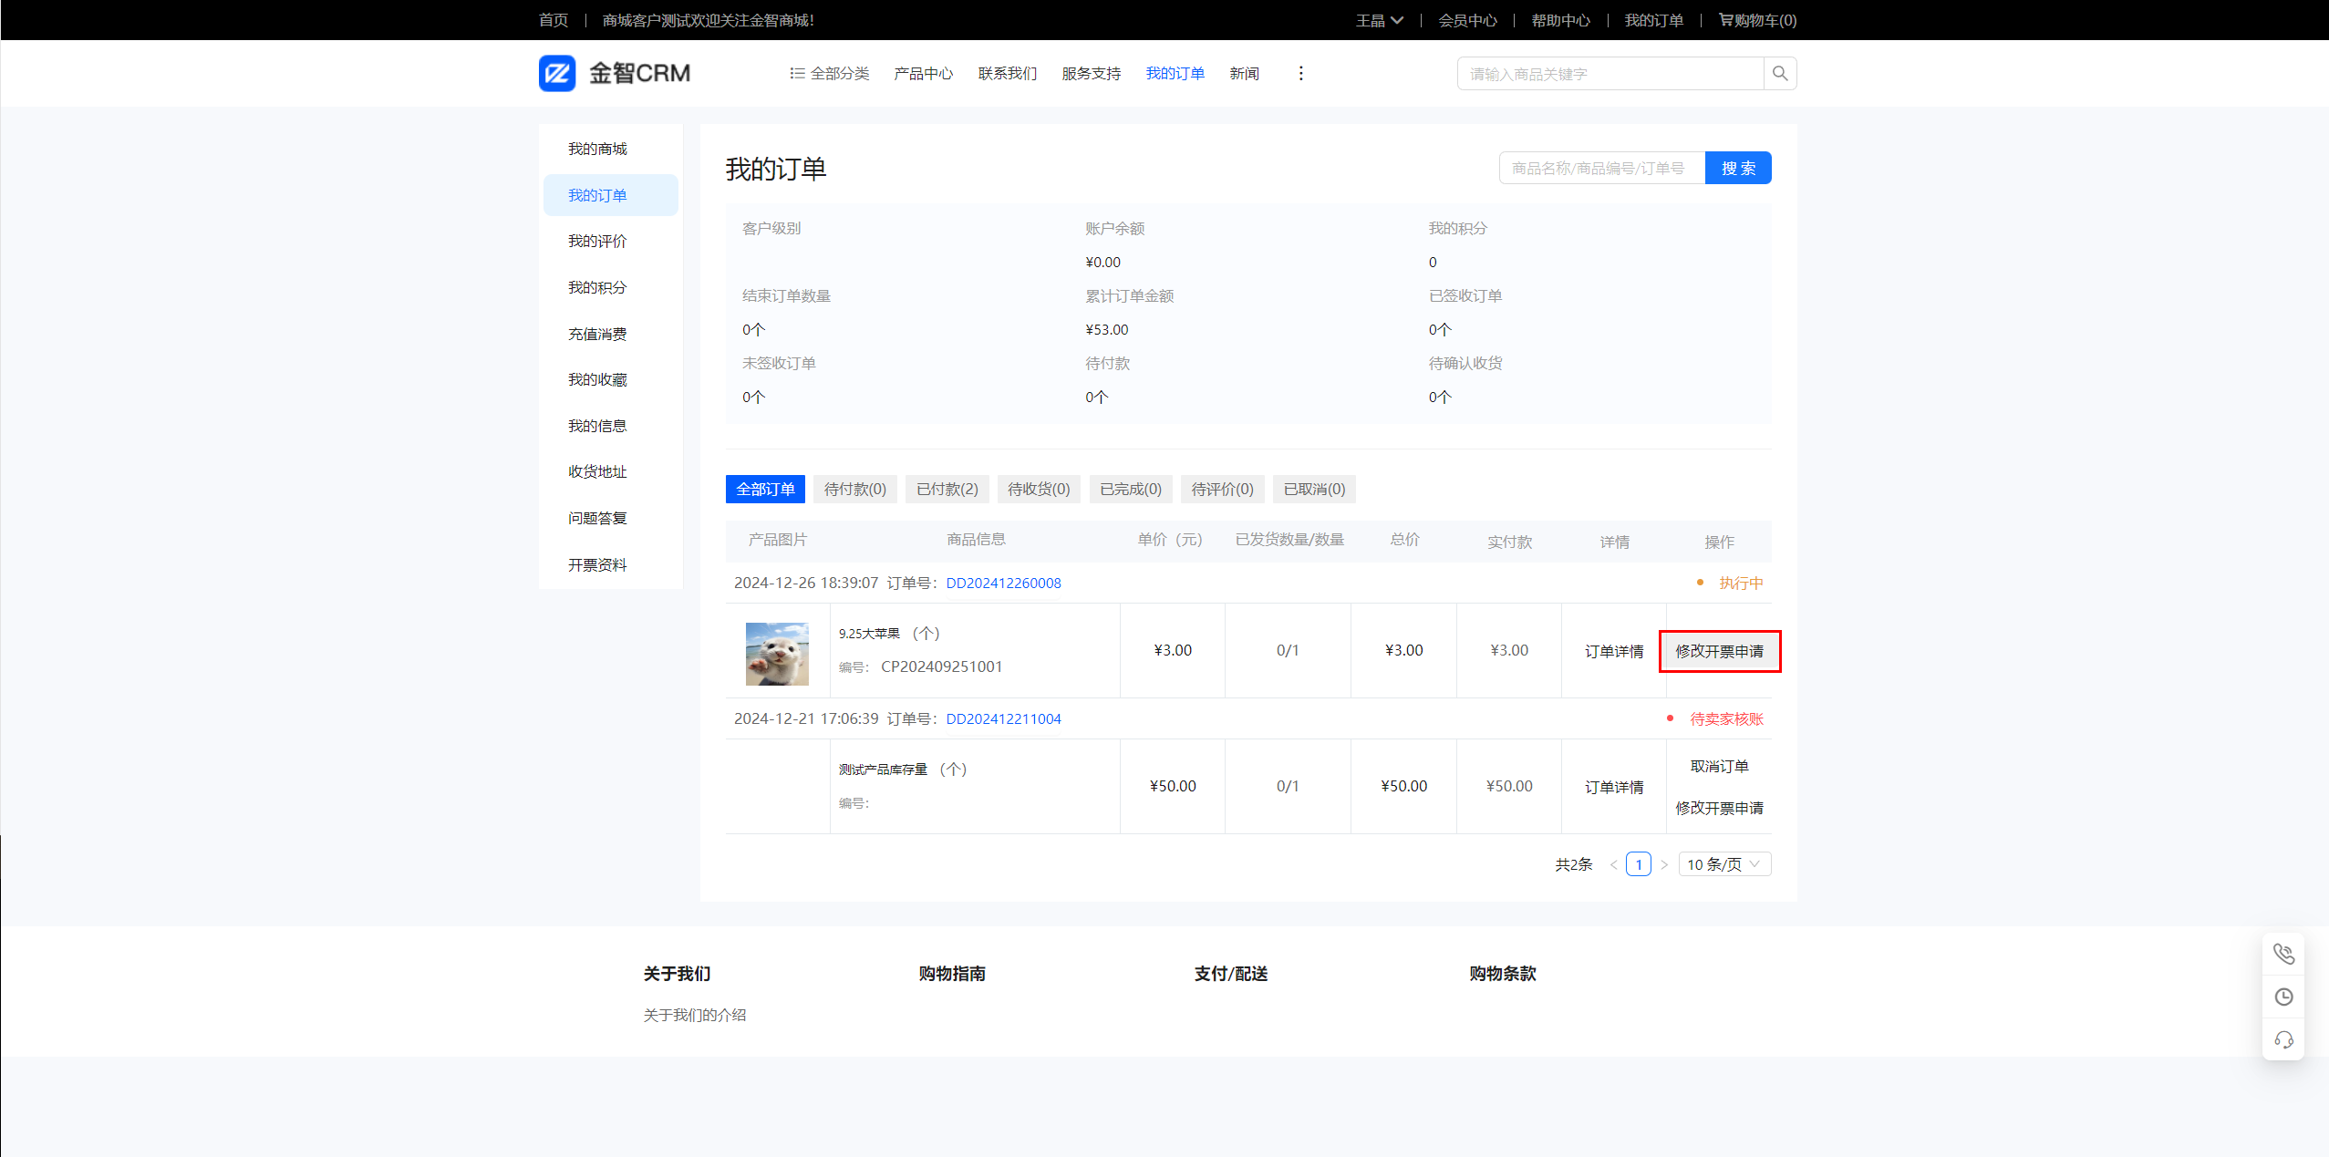Click the clock history floating icon
Viewport: 2329px width, 1157px height.
coord(2282,997)
